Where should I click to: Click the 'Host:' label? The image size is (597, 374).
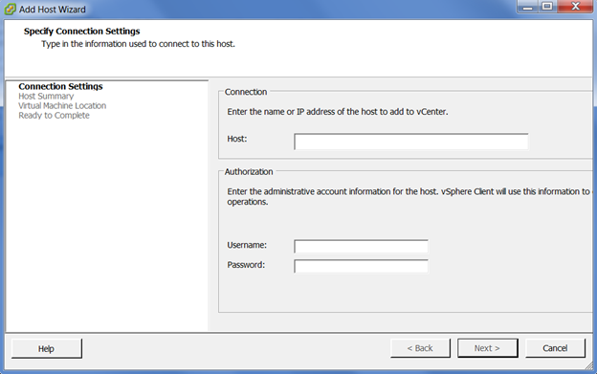(x=237, y=139)
